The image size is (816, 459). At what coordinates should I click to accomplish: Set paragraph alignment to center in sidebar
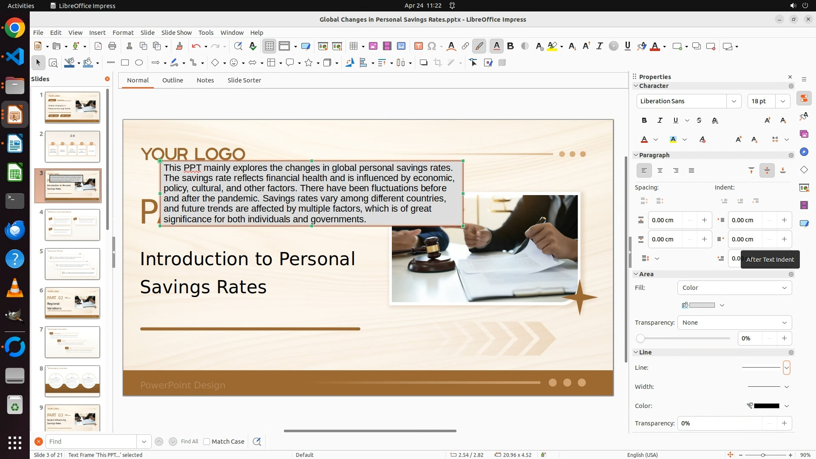[x=660, y=170]
